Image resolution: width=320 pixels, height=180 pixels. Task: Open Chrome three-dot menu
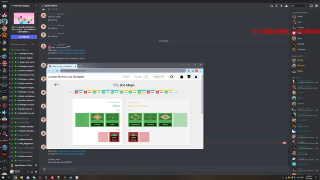click(201, 71)
